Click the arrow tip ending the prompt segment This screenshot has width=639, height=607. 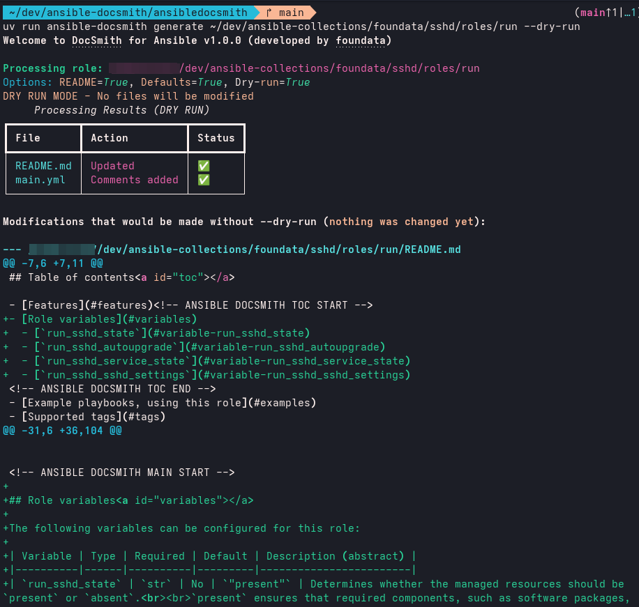tap(315, 12)
